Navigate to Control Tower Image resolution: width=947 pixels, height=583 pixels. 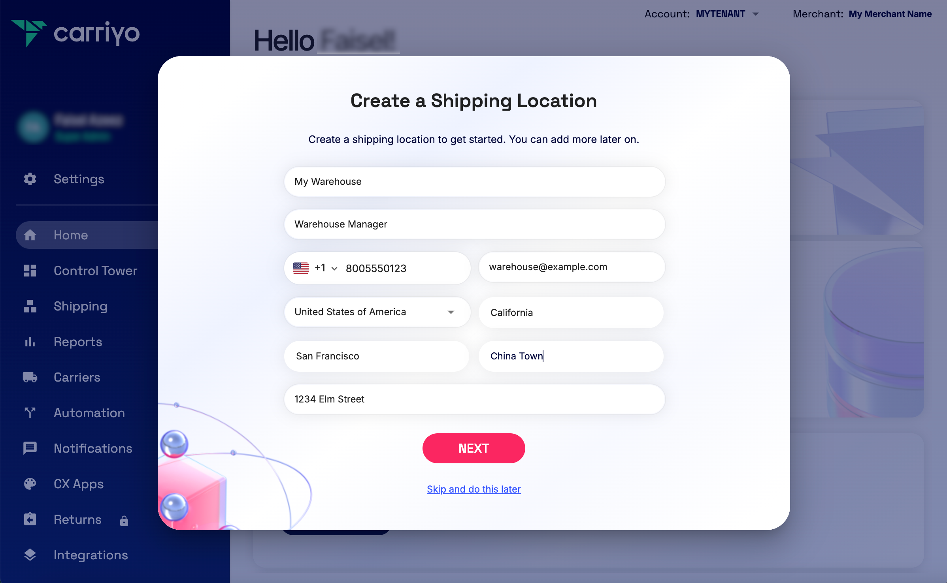pos(95,271)
